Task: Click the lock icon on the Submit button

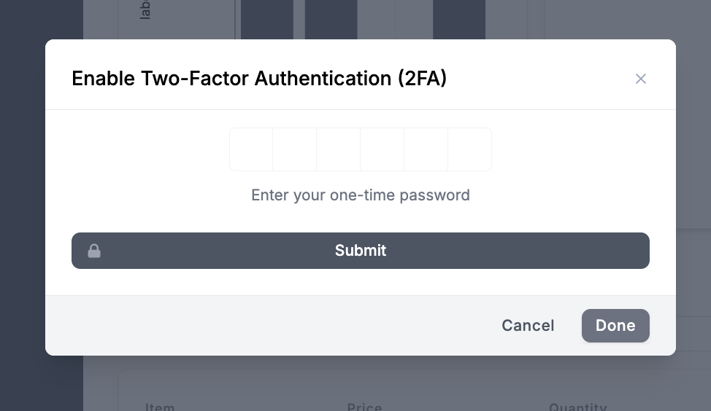Action: (x=94, y=251)
